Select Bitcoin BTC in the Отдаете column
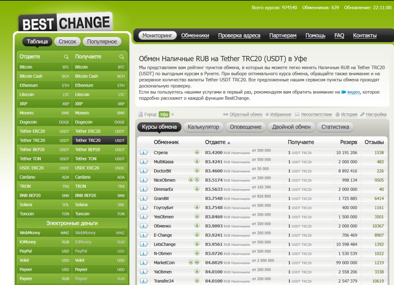394x285 pixels. 44,67
